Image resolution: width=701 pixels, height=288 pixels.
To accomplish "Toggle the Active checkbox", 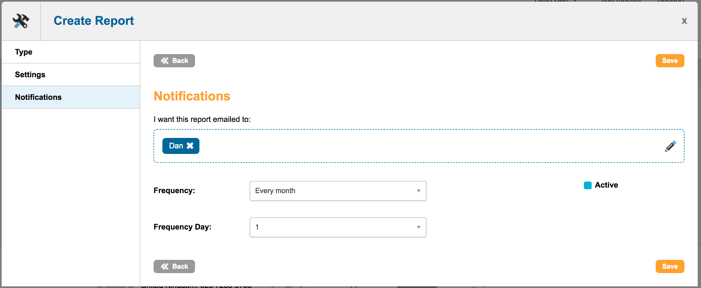I will [587, 185].
